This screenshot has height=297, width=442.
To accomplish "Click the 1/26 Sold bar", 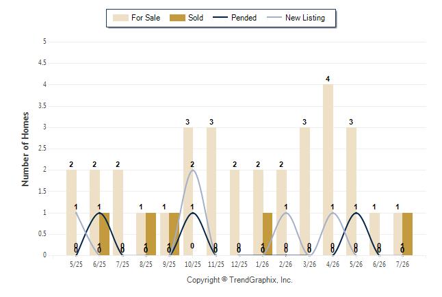I will click(268, 234).
